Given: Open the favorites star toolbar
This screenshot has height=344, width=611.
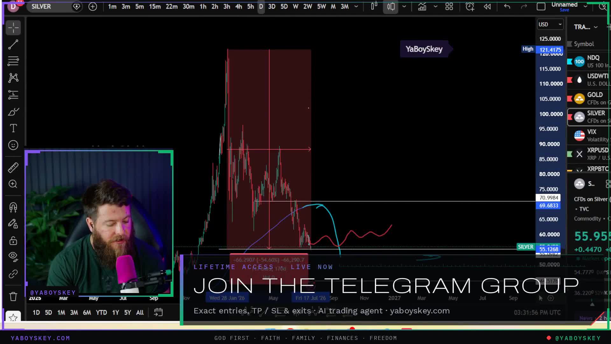Looking at the screenshot, I should [x=13, y=318].
